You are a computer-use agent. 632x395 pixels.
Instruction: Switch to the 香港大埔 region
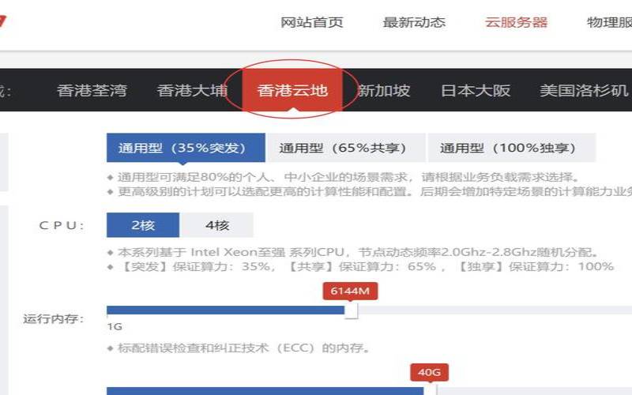pos(192,90)
